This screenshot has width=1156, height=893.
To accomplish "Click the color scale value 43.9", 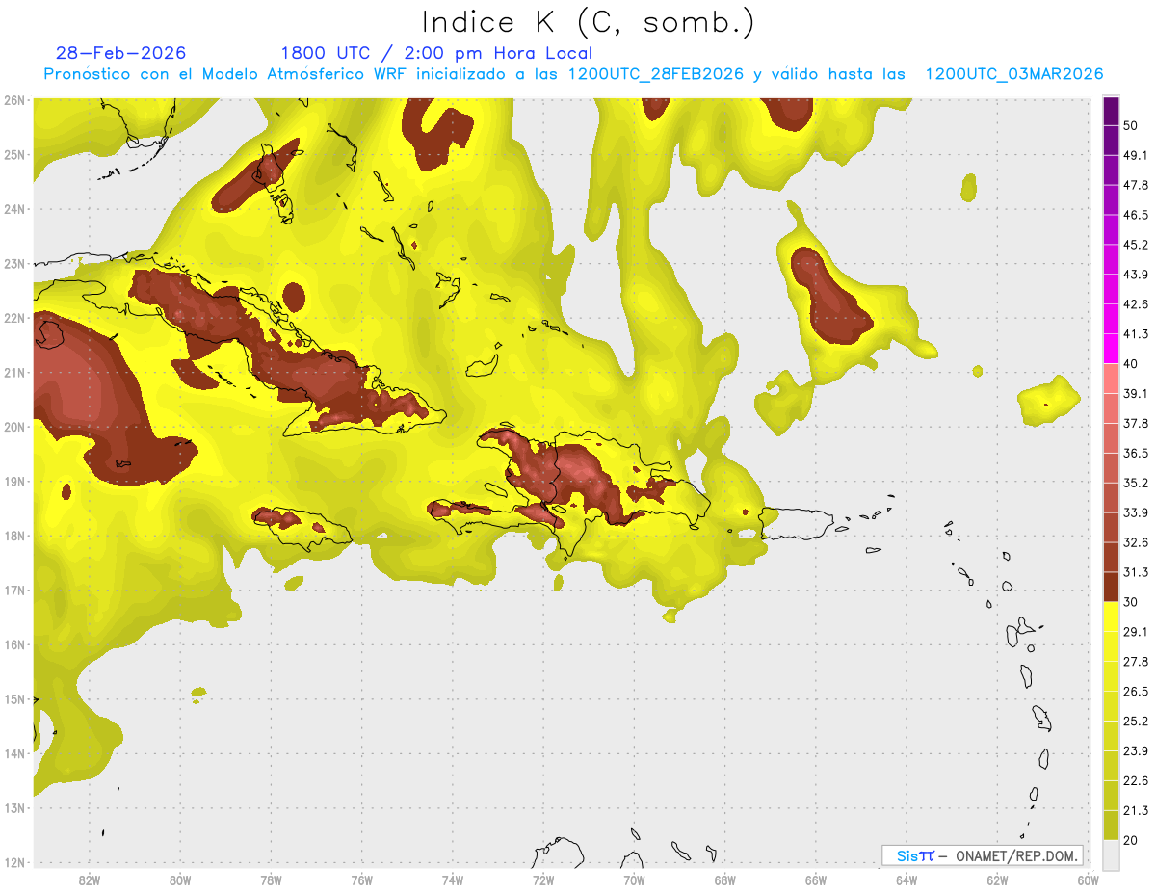I will (1135, 276).
